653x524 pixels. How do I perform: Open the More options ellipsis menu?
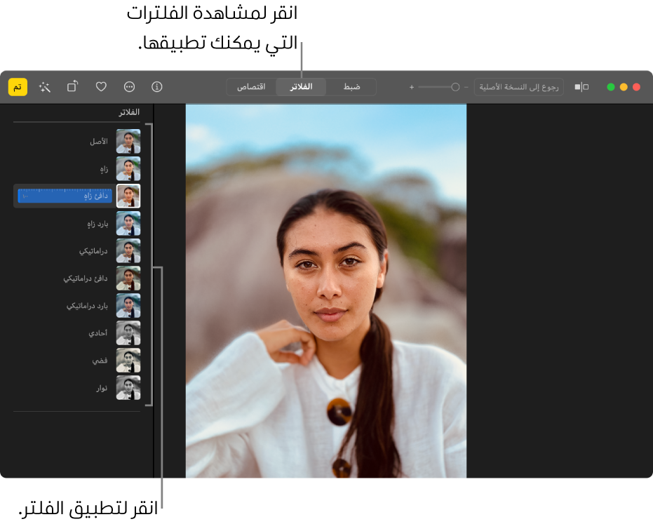129,87
